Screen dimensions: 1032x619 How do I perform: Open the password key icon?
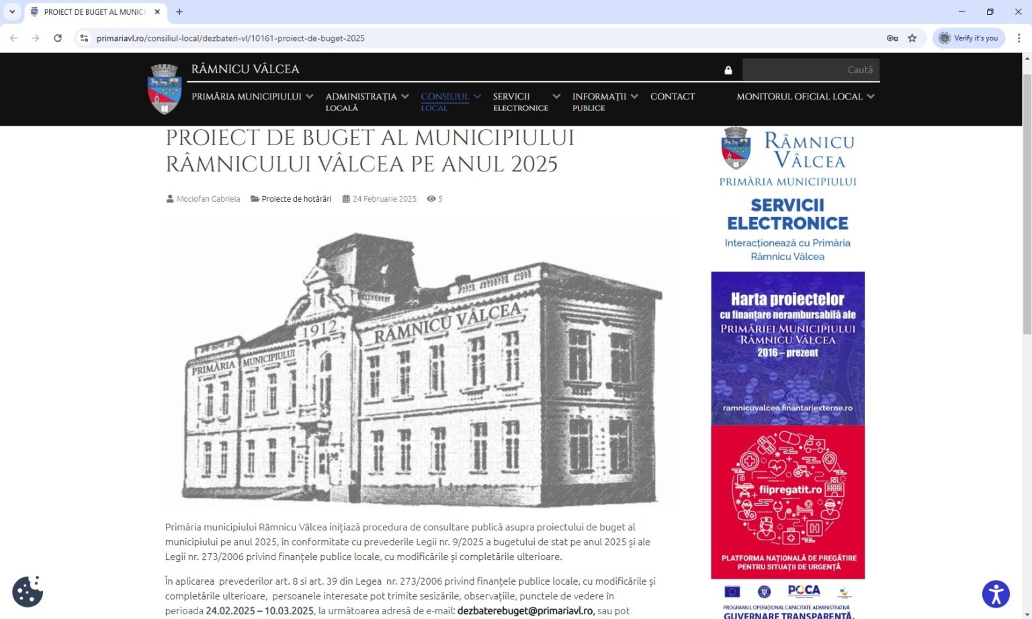click(x=892, y=38)
